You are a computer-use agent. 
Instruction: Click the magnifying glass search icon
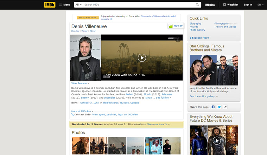coord(198,5)
